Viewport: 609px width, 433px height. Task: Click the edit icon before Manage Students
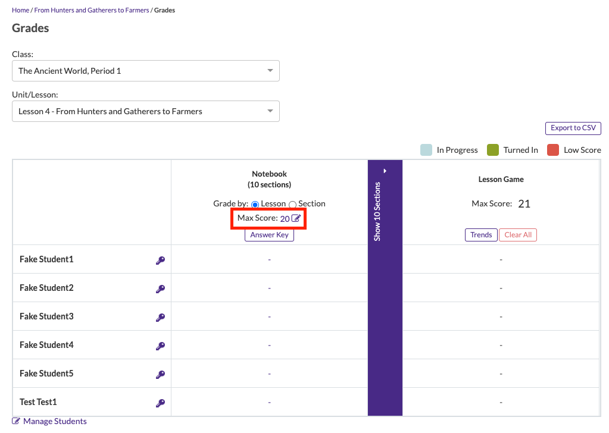tap(16, 421)
